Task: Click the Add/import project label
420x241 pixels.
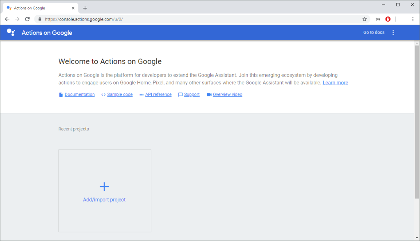Action: click(x=104, y=200)
